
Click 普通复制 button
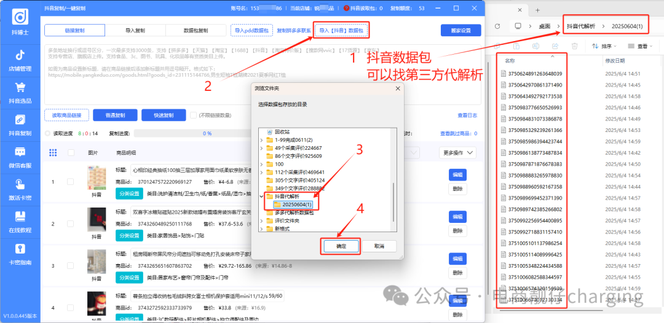pos(115,115)
